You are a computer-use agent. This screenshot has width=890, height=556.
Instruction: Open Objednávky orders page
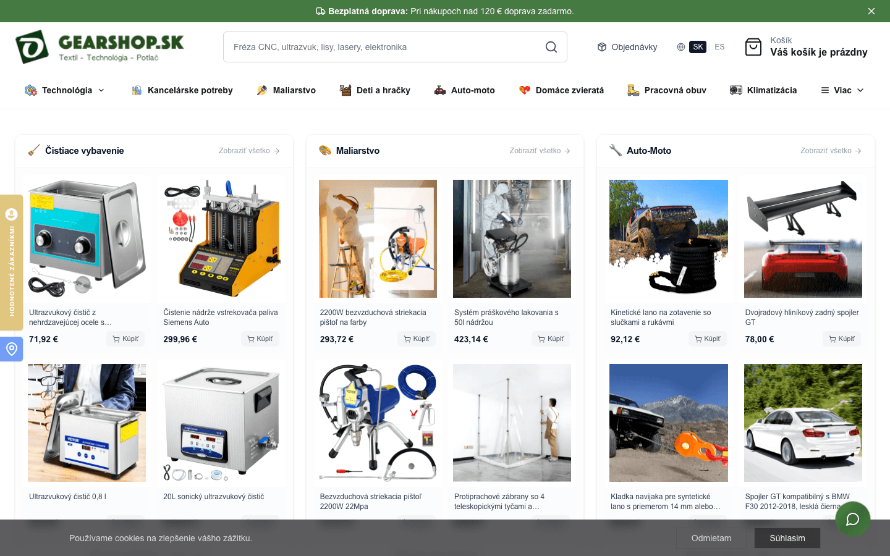pyautogui.click(x=627, y=47)
